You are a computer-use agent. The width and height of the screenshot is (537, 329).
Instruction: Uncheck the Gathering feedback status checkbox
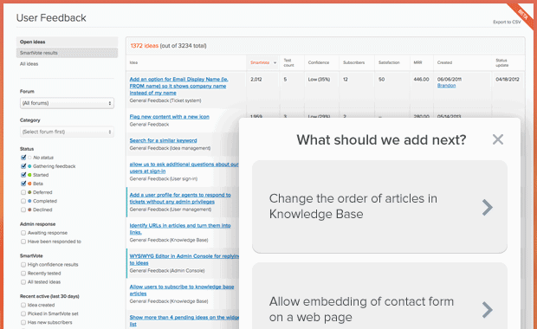[x=23, y=166]
